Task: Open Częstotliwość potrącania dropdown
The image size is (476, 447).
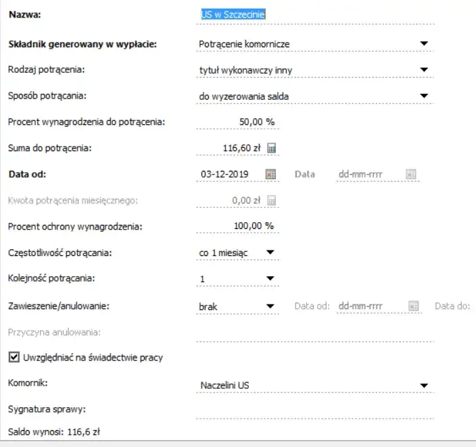Action: pos(270,253)
